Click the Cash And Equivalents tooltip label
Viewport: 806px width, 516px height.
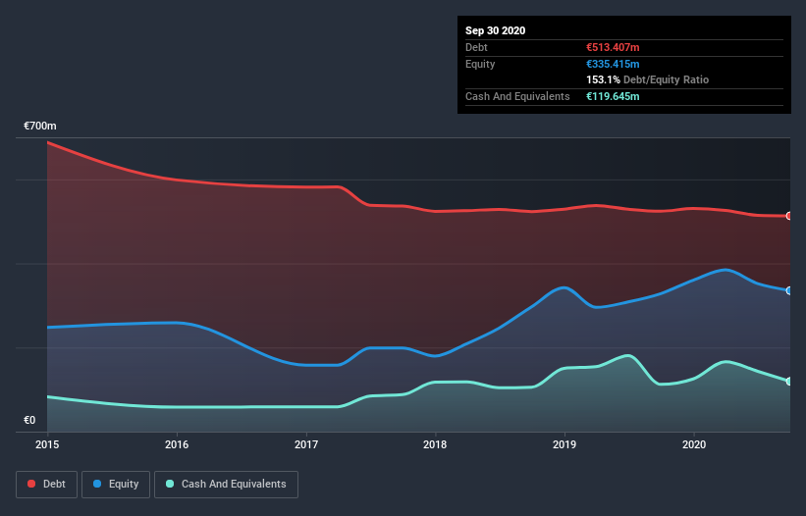click(517, 96)
